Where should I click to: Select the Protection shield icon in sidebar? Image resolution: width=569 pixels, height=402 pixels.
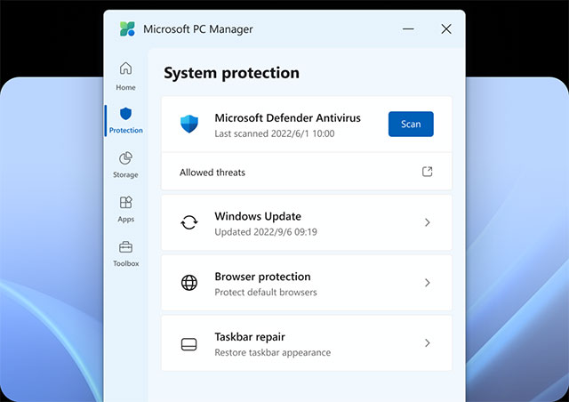pyautogui.click(x=125, y=114)
